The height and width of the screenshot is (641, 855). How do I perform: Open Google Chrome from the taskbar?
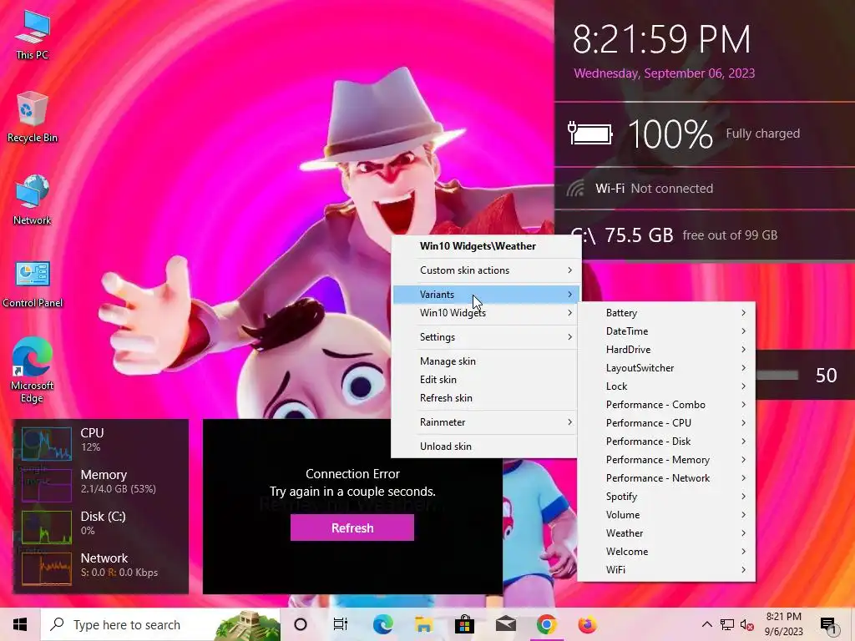(546, 624)
